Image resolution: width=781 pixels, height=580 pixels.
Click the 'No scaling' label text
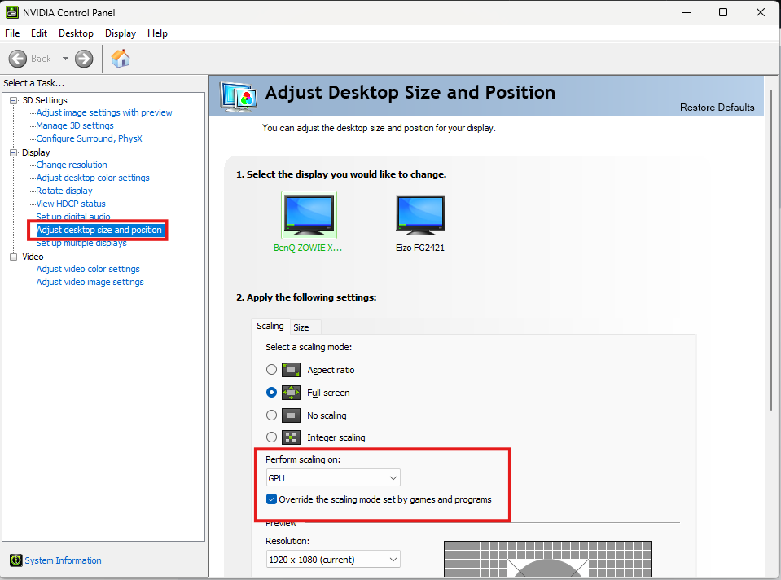pos(327,415)
